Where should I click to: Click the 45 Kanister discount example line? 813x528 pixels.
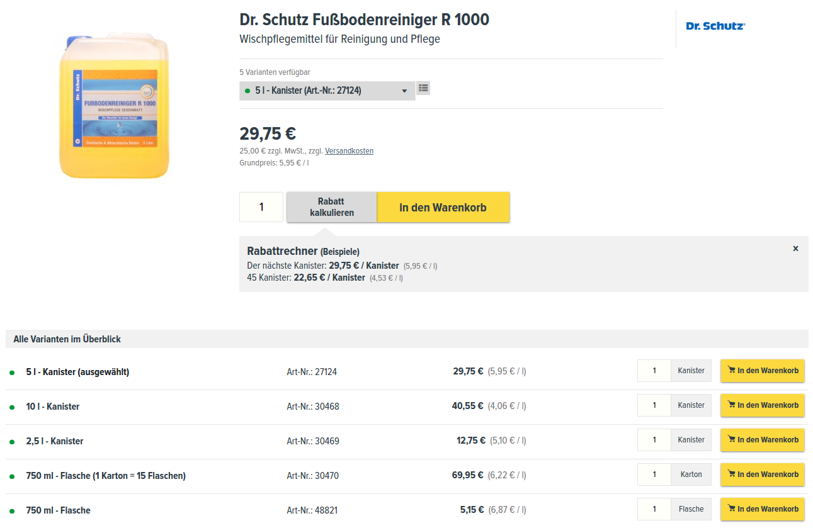click(325, 278)
